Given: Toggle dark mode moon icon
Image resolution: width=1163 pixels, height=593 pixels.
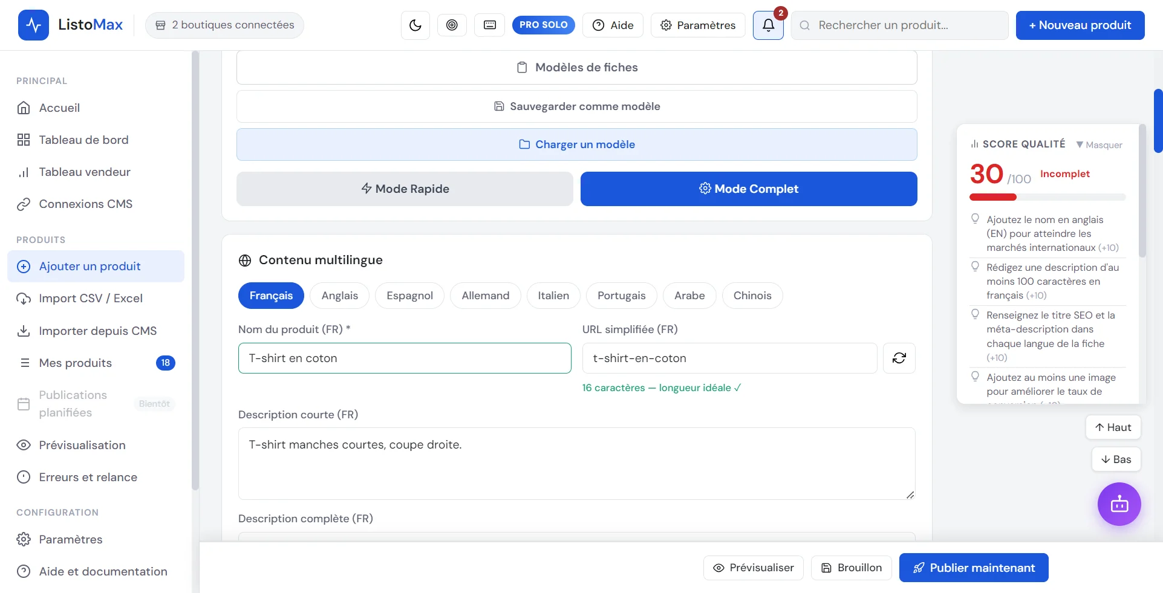Looking at the screenshot, I should click(415, 25).
